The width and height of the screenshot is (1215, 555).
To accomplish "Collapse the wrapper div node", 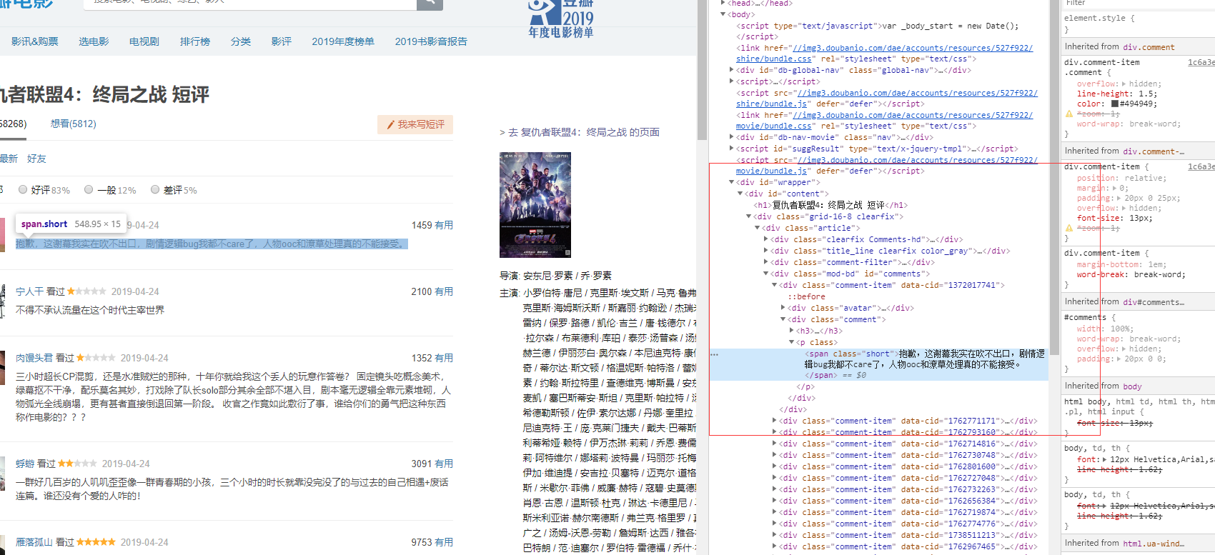I will tap(731, 182).
